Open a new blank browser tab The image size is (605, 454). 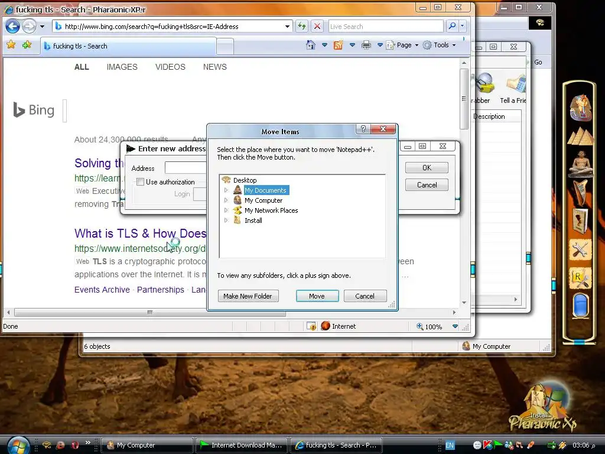[x=225, y=46]
